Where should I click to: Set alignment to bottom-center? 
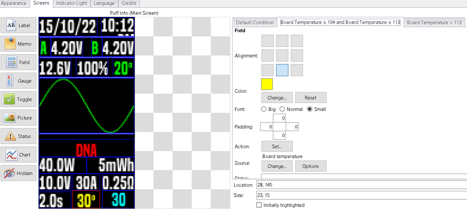[282, 70]
